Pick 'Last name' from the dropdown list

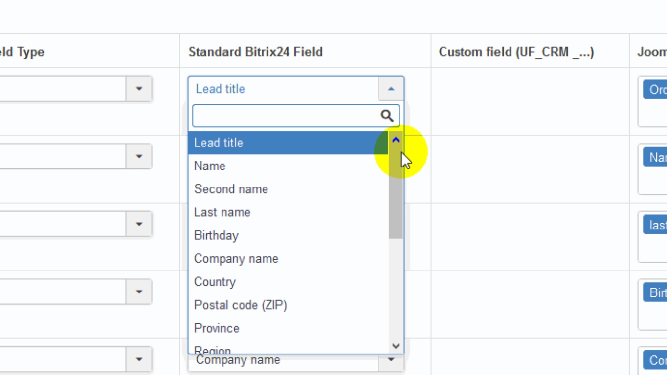pyautogui.click(x=222, y=212)
